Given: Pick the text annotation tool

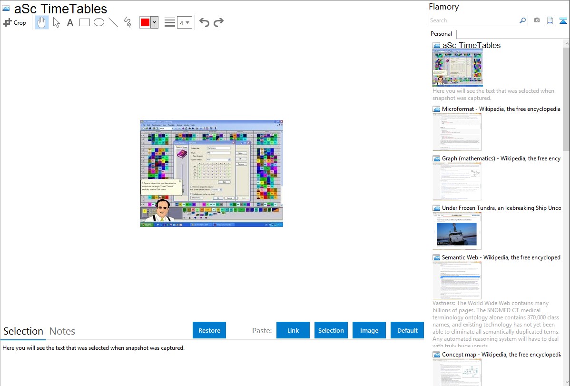Looking at the screenshot, I should pos(70,22).
